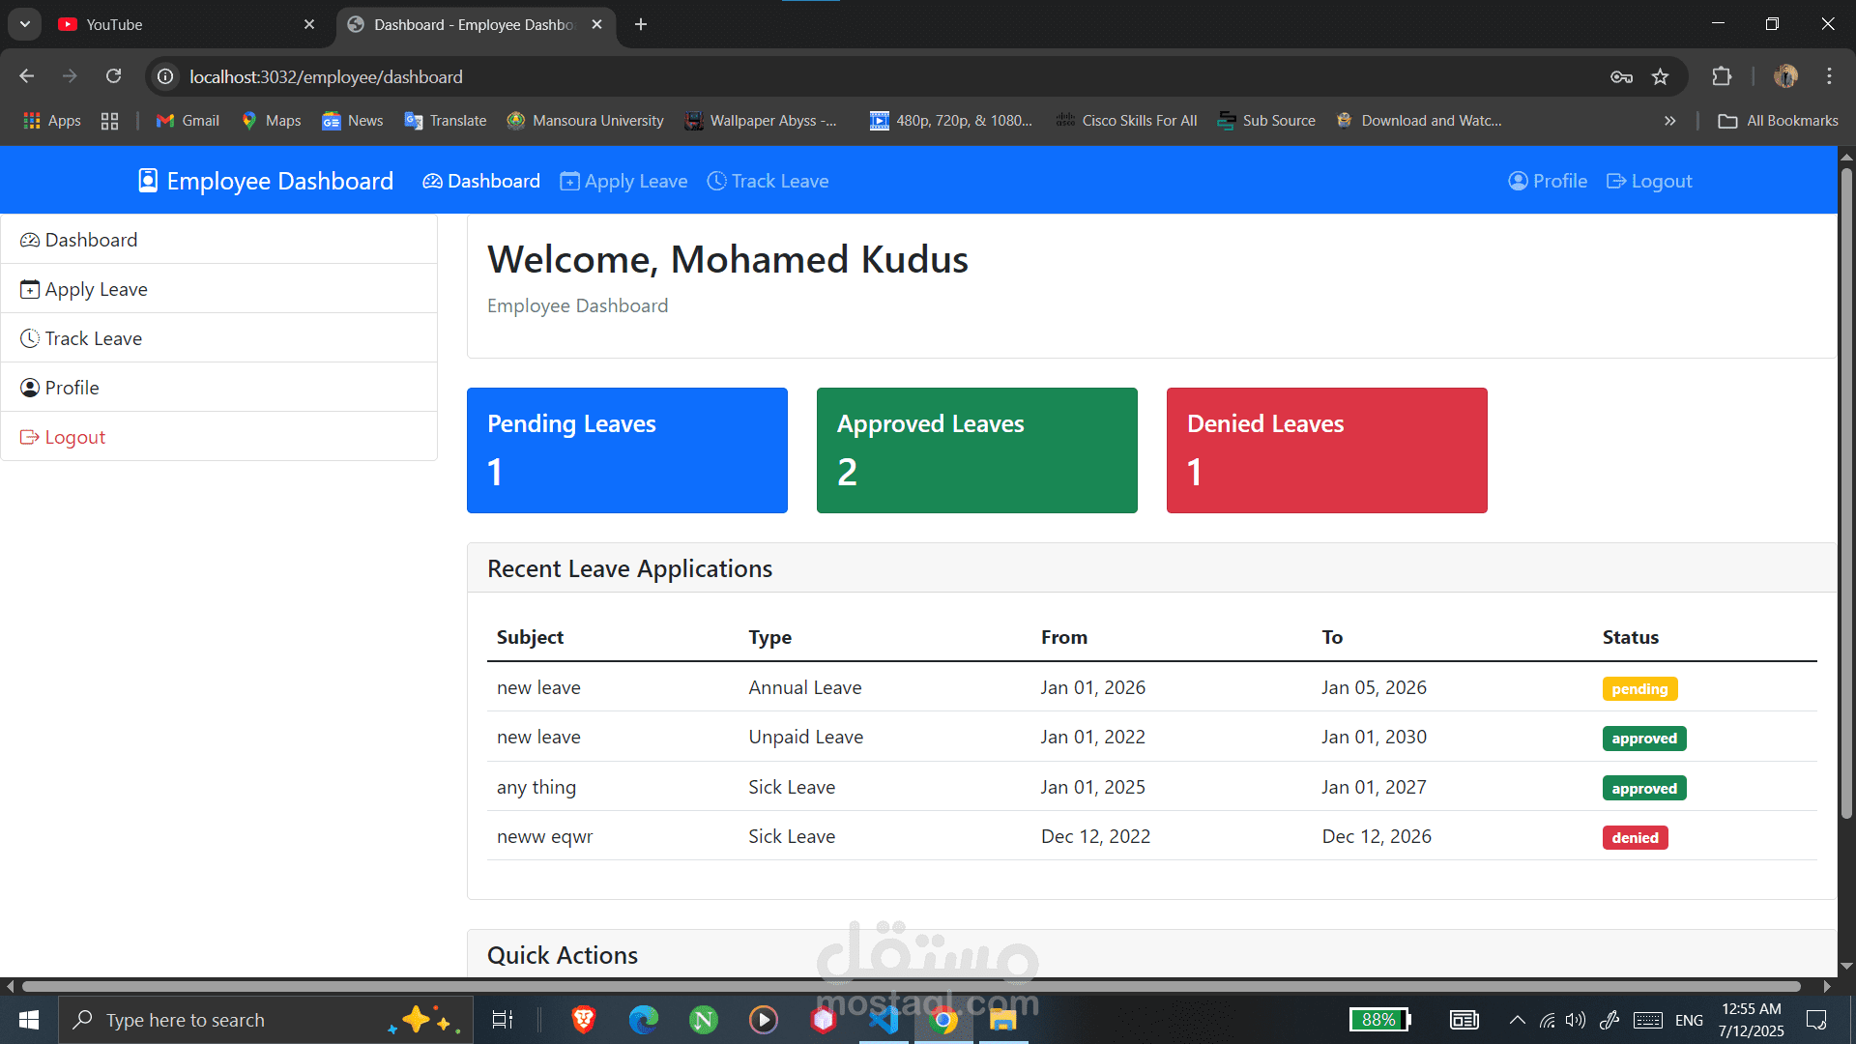The width and height of the screenshot is (1856, 1044).
Task: Open a new browser tab
Action: (x=641, y=24)
